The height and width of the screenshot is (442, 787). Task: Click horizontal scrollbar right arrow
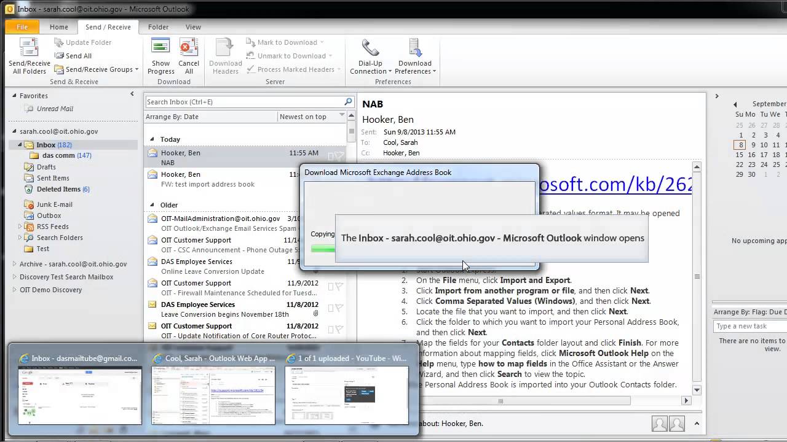tap(686, 401)
